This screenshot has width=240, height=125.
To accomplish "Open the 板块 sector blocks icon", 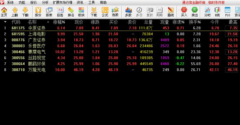I will coord(81,12).
